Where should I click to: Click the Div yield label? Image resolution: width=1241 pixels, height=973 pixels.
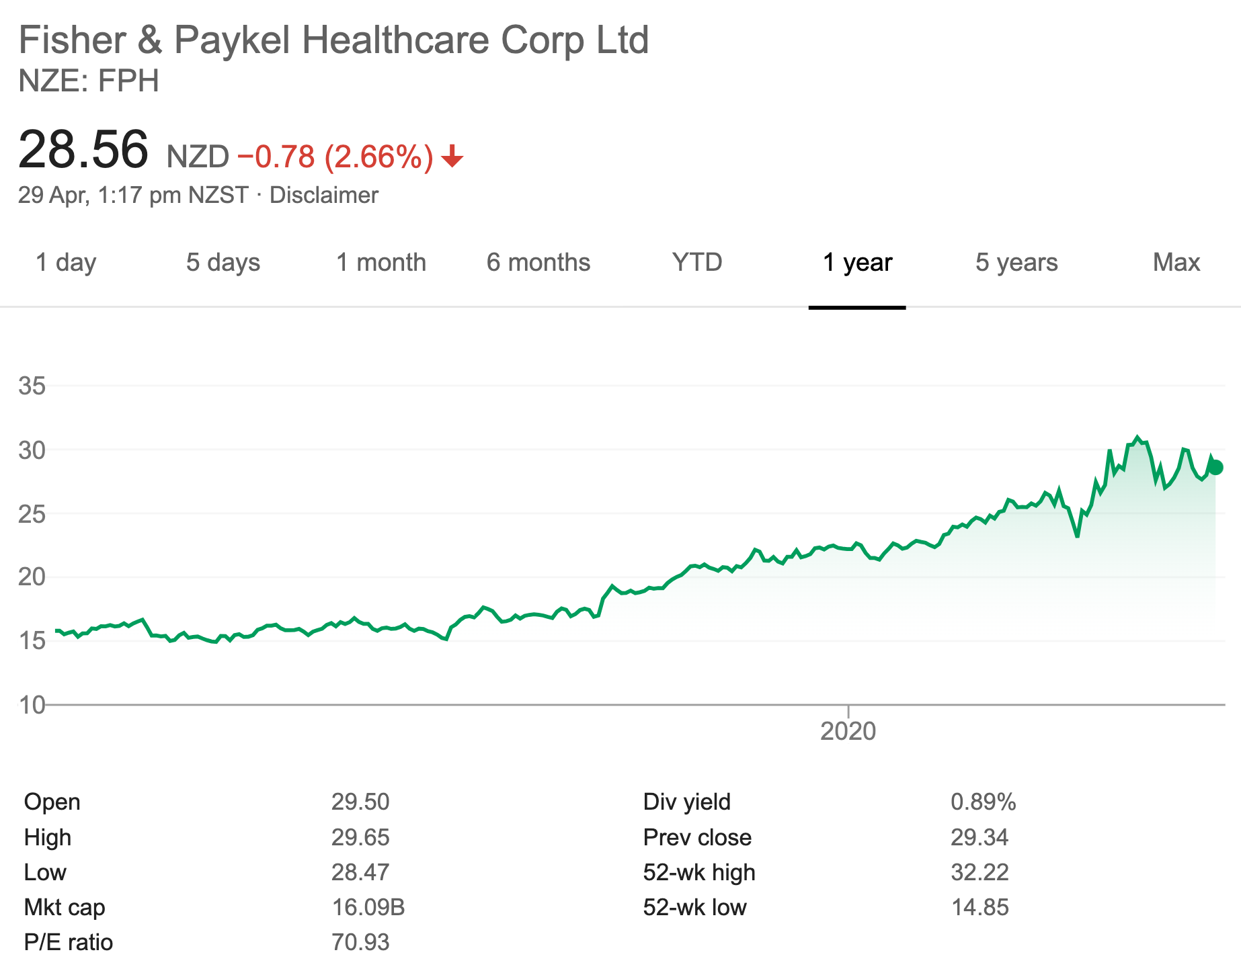click(686, 802)
